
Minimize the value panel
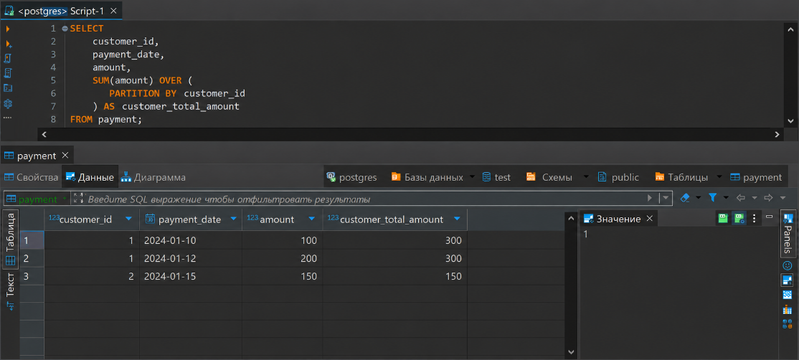click(770, 217)
